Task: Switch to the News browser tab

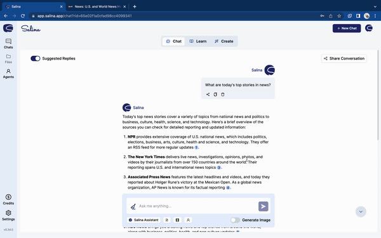Action: pyautogui.click(x=97, y=6)
